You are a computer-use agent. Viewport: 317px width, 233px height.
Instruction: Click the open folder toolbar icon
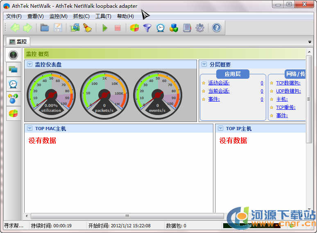click(x=45, y=28)
